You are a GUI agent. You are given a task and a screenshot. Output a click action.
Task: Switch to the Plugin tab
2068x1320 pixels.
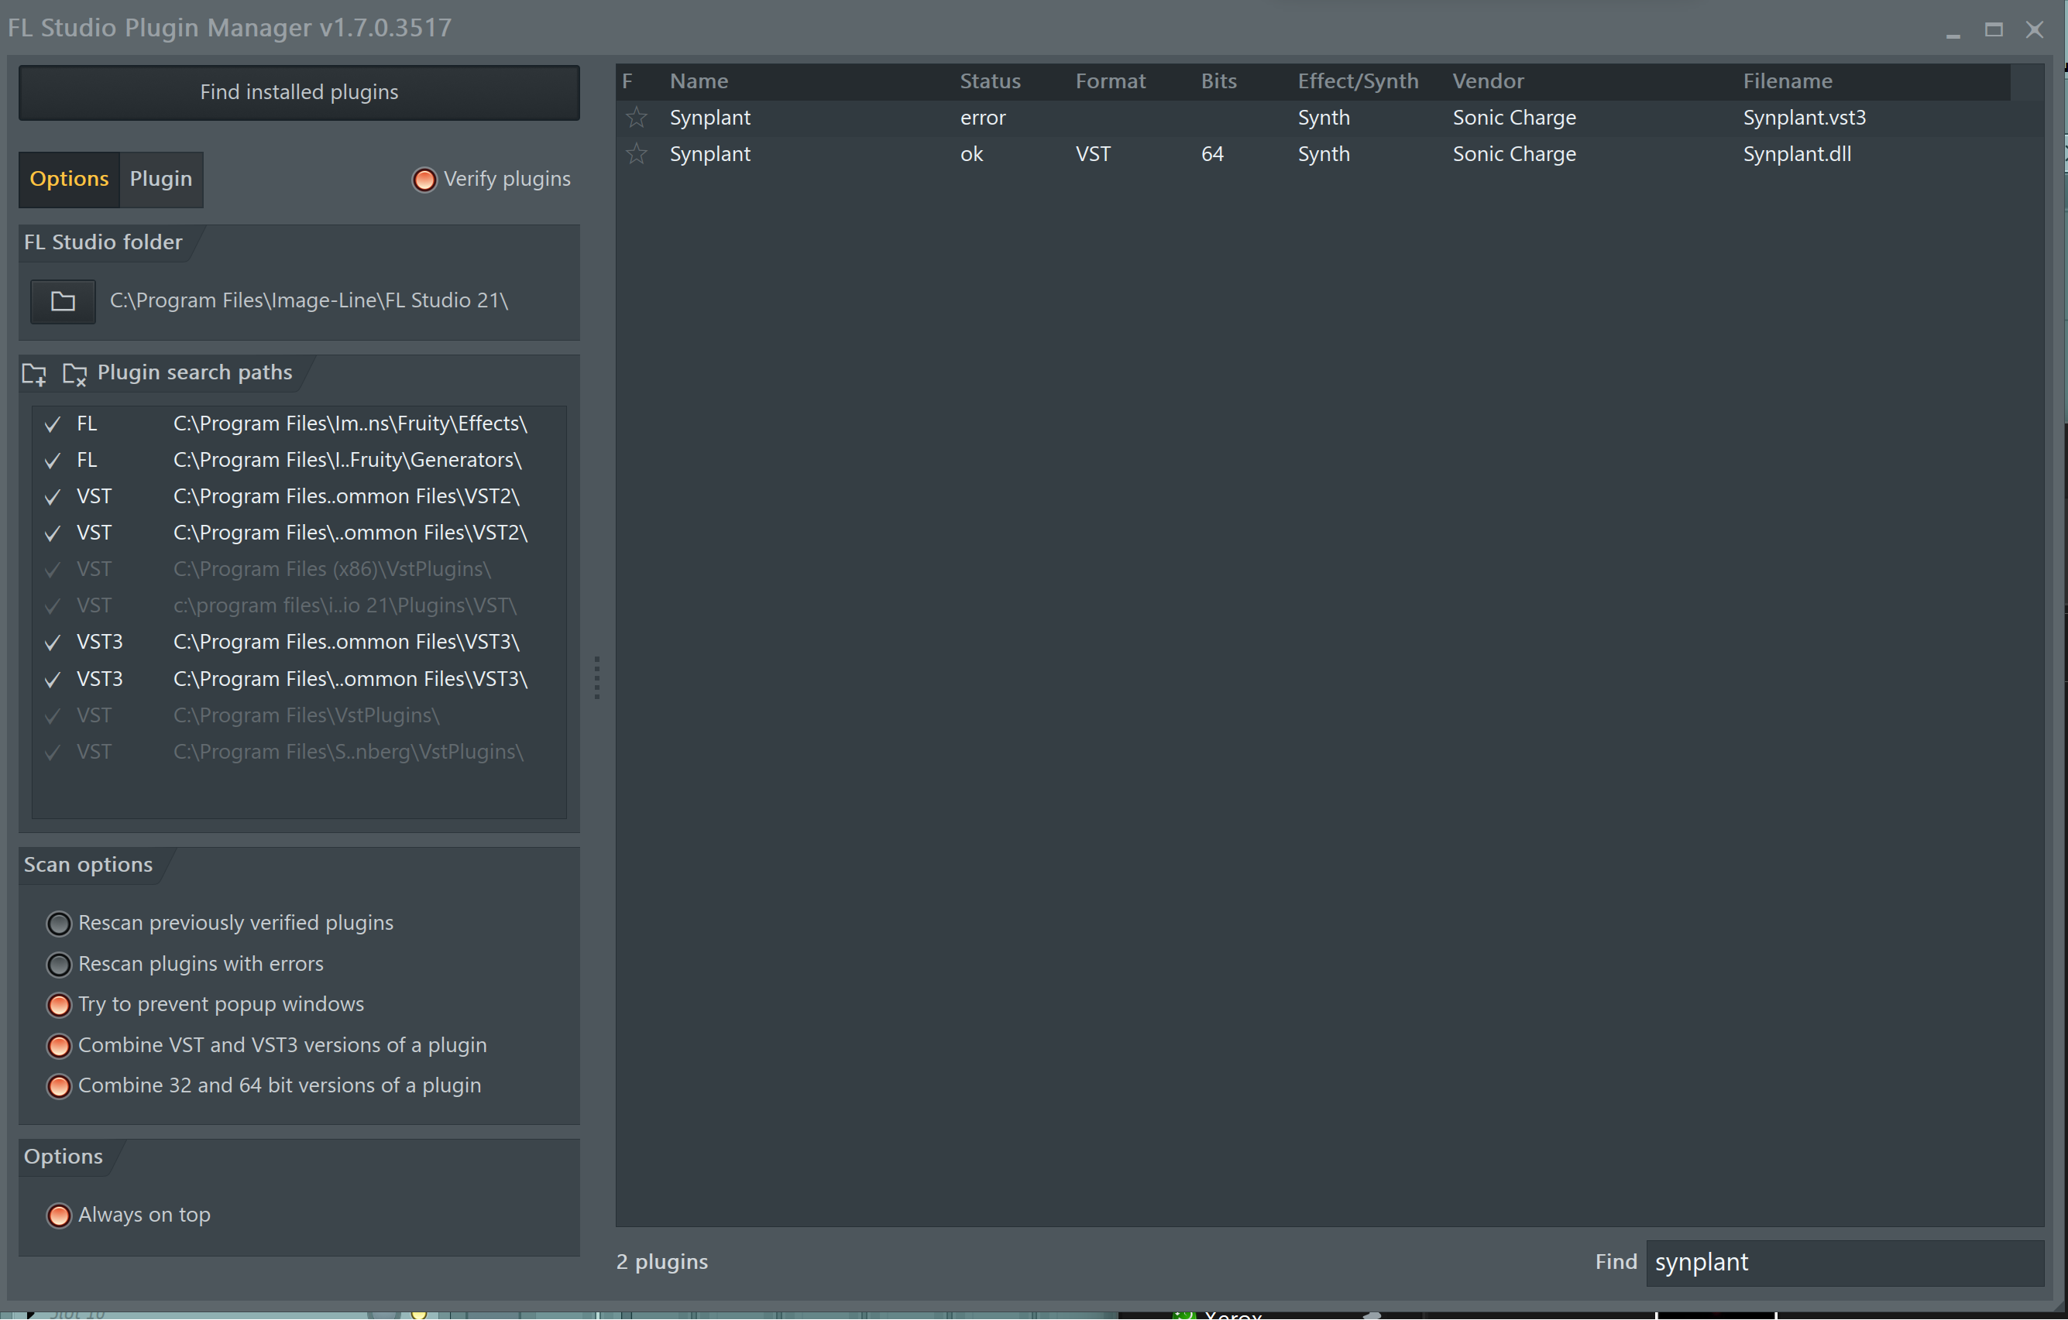click(x=160, y=180)
